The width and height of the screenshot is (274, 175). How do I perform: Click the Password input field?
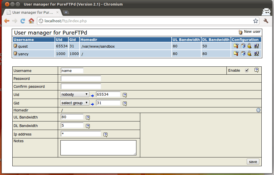pos(81,78)
